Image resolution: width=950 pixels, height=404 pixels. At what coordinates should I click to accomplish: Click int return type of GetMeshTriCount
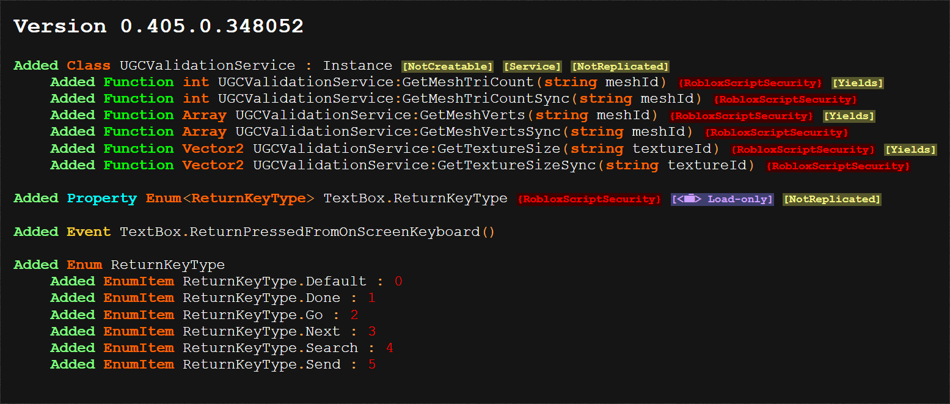(195, 82)
